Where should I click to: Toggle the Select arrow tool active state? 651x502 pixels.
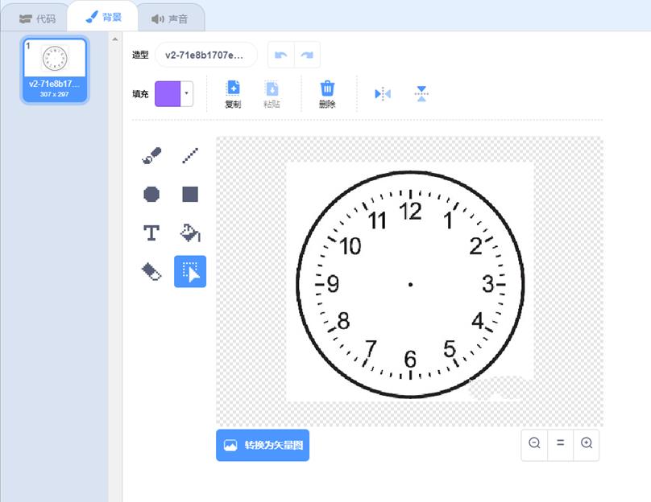[190, 271]
